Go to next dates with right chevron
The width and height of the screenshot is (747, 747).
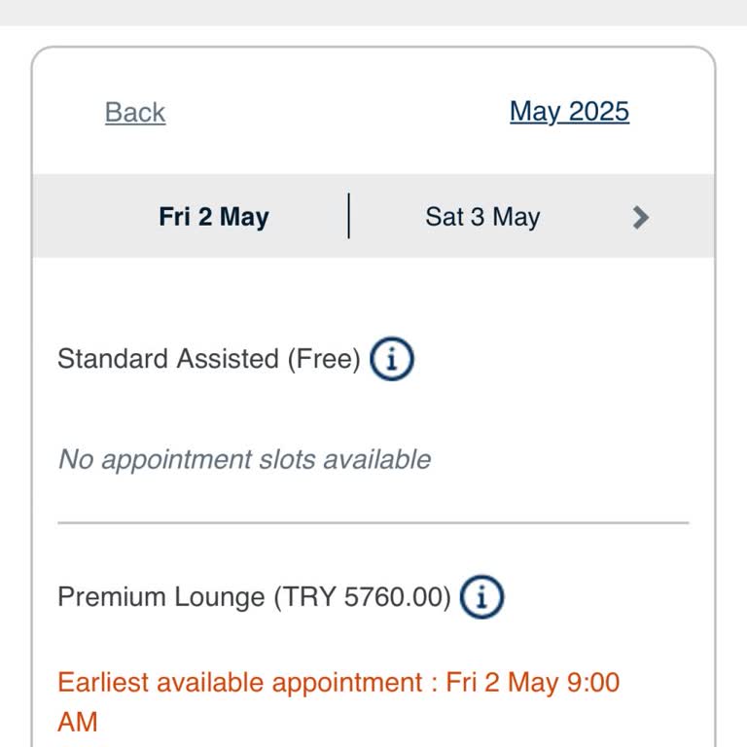640,217
